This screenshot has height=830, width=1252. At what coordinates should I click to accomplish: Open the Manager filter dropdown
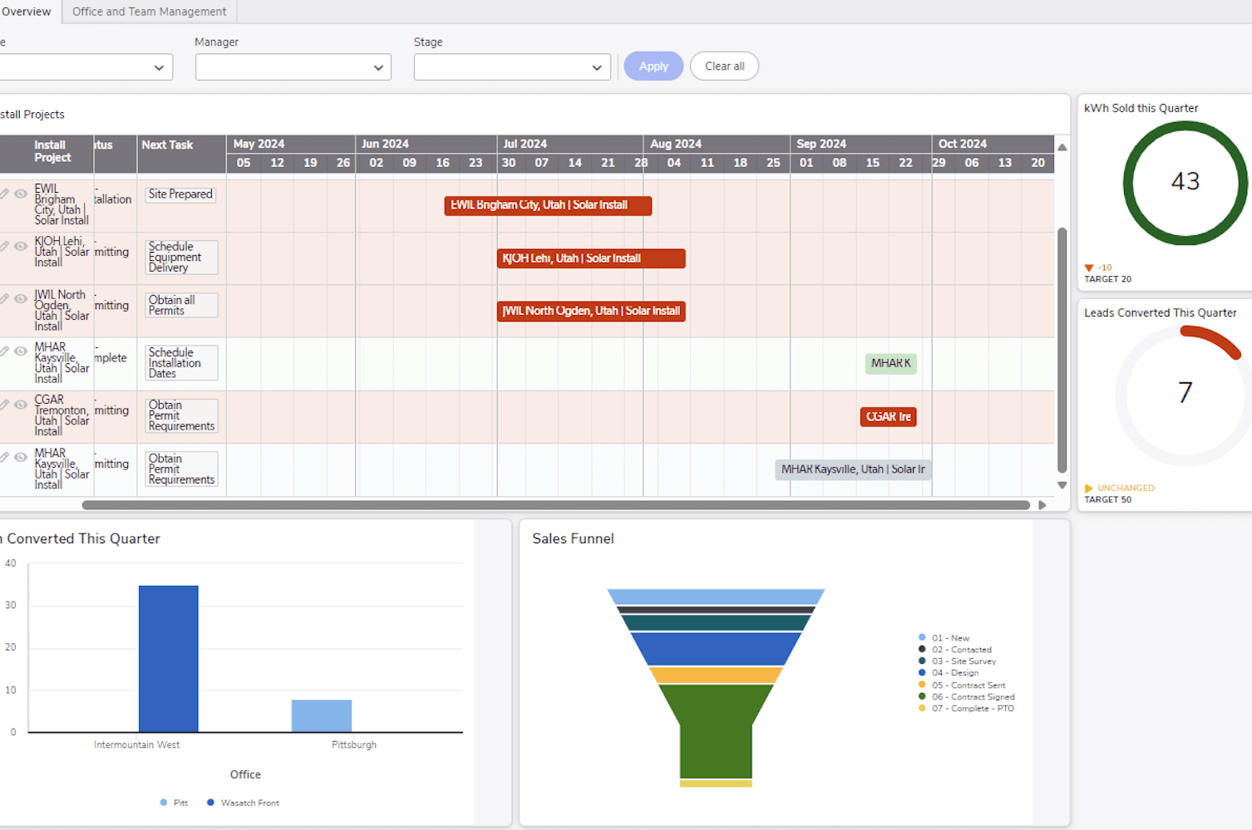[x=293, y=66]
